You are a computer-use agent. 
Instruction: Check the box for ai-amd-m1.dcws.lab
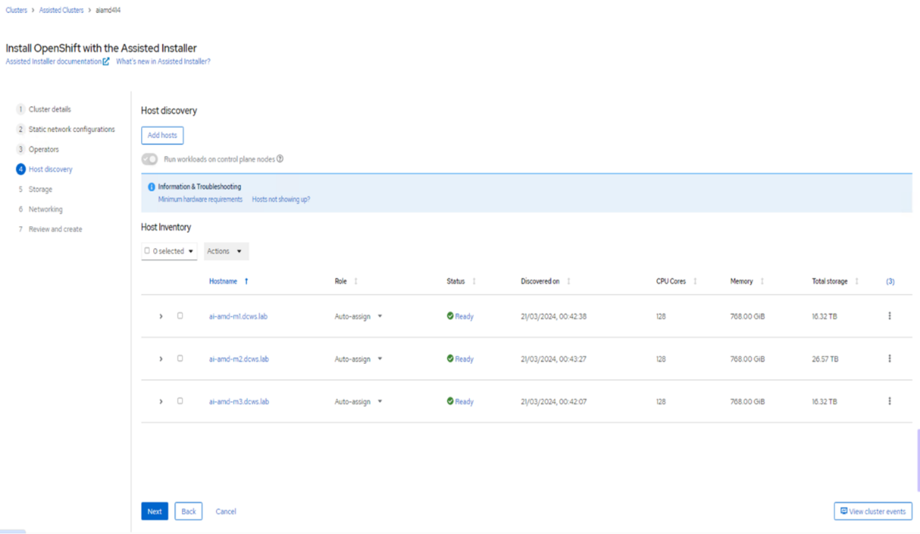tap(180, 316)
